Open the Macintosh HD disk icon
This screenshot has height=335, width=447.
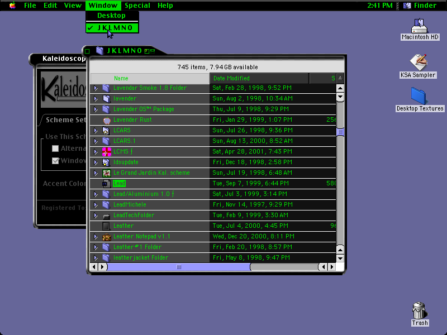point(420,26)
